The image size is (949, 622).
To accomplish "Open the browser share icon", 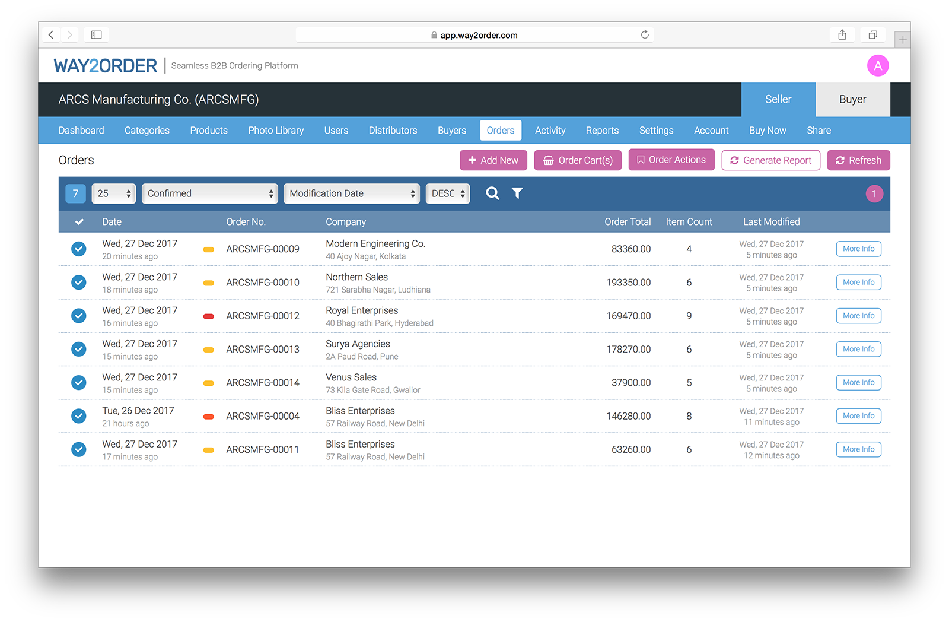I will (x=842, y=35).
